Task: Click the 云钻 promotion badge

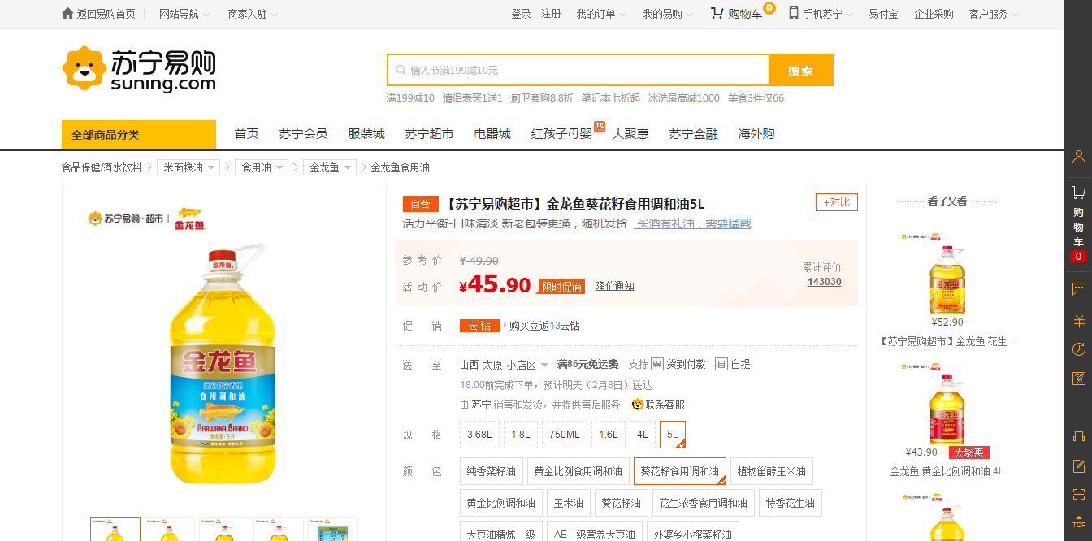Action: [x=480, y=326]
